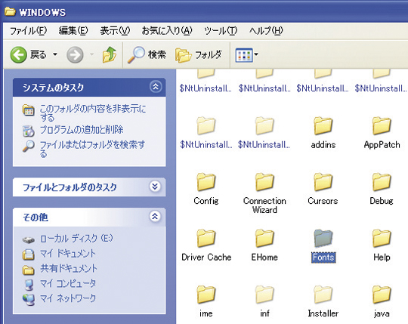Select the AppPatch folder
This screenshot has width=408, height=324.
[x=382, y=133]
